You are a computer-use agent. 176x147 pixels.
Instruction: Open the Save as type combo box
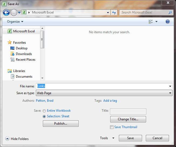pyautogui.click(x=104, y=93)
